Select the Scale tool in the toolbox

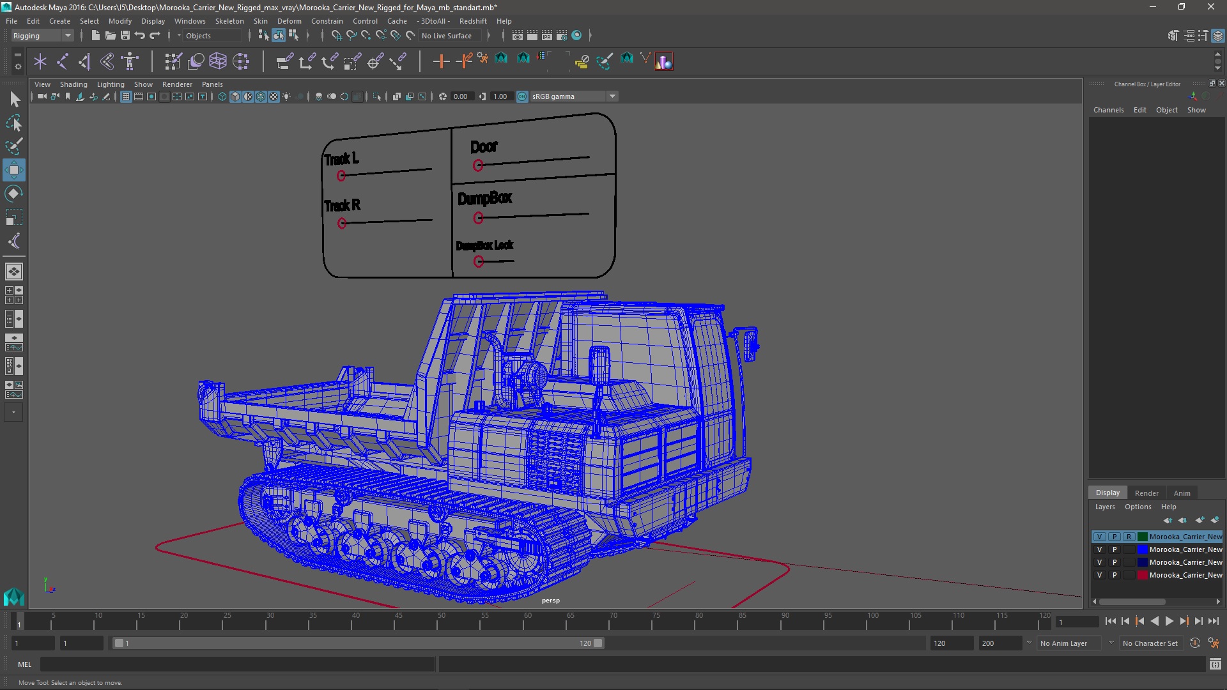click(x=14, y=217)
